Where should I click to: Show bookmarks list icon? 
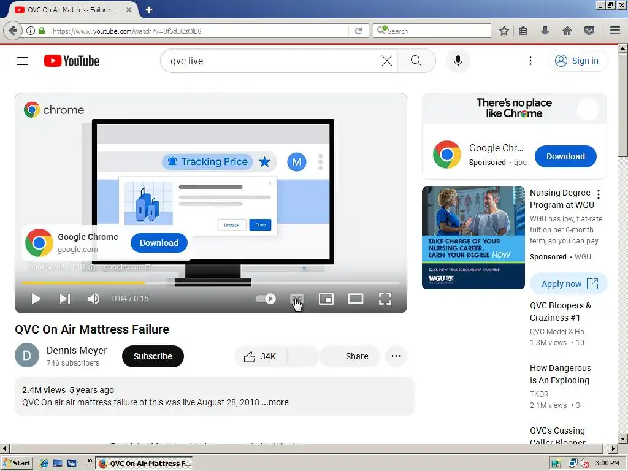coord(523,31)
